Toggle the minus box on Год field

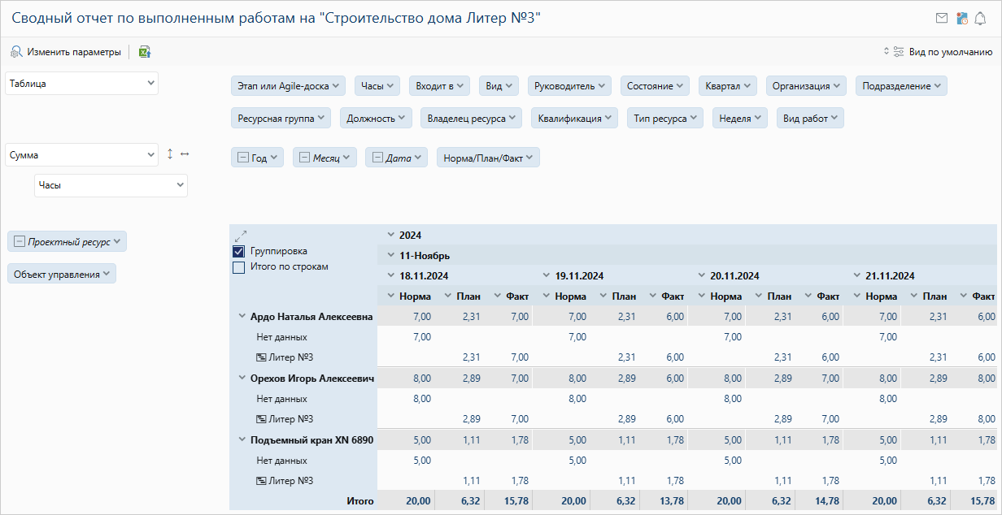click(243, 158)
